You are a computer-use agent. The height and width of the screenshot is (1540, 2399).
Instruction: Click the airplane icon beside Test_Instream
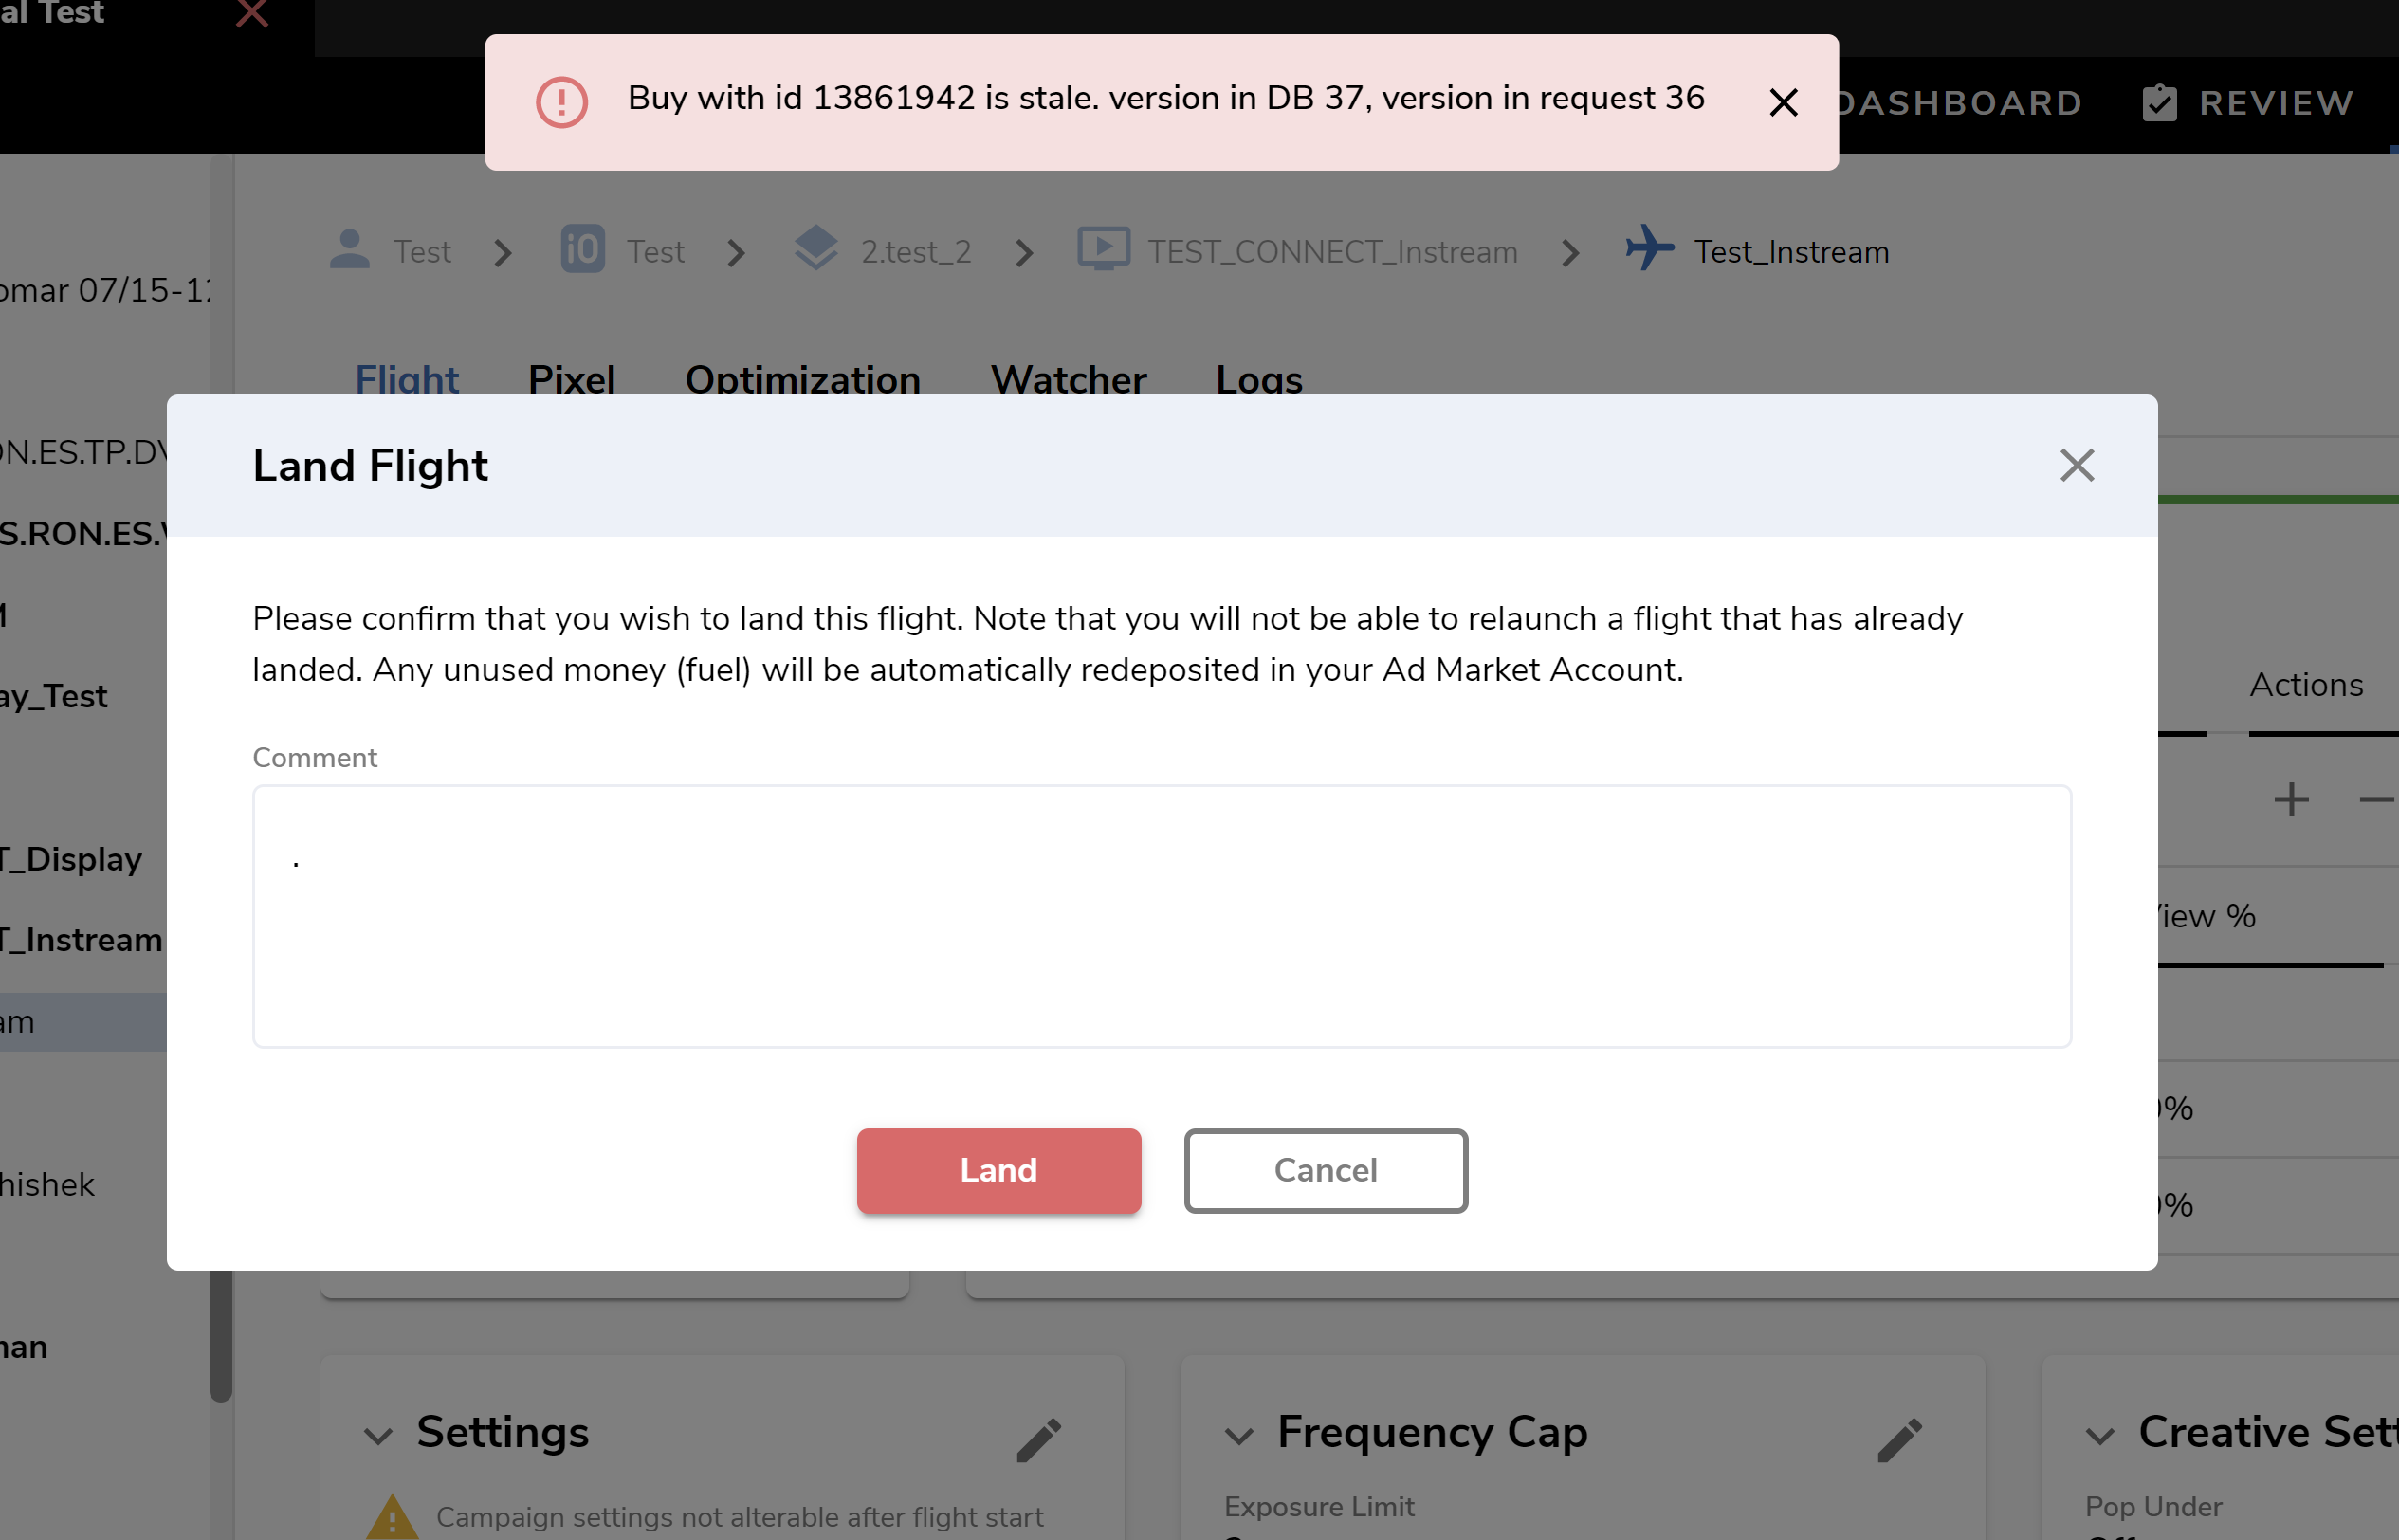click(x=1649, y=248)
